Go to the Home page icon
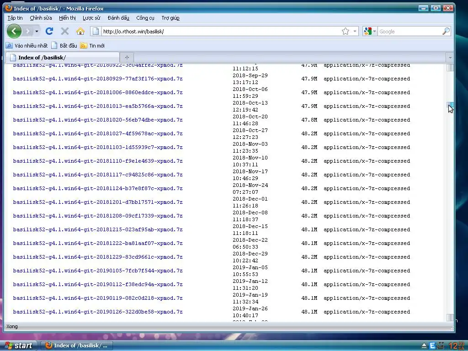Screen dimensions: 468x351 (x=80, y=31)
